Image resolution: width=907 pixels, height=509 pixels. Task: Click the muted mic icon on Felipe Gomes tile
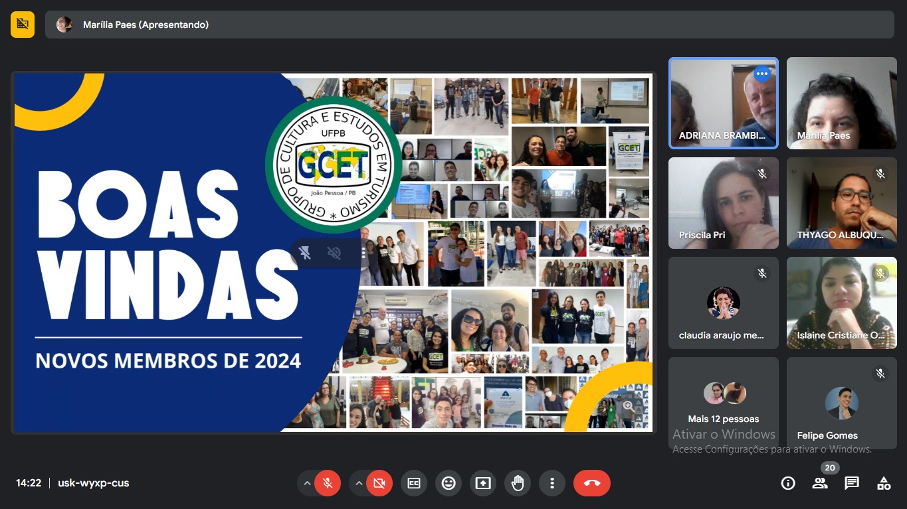tap(880, 374)
